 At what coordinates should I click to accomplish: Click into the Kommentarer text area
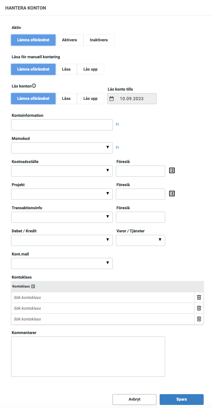click(88, 357)
